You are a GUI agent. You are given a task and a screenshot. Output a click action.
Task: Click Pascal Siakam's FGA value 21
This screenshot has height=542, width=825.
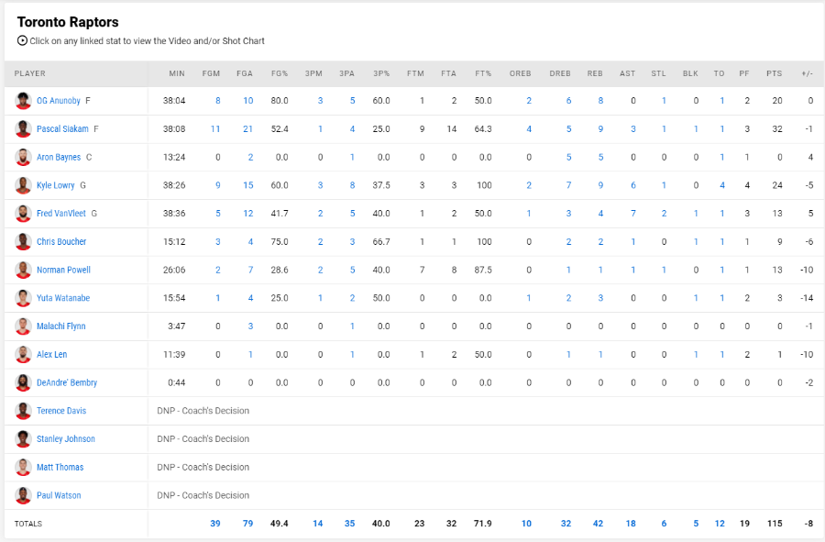(x=247, y=129)
